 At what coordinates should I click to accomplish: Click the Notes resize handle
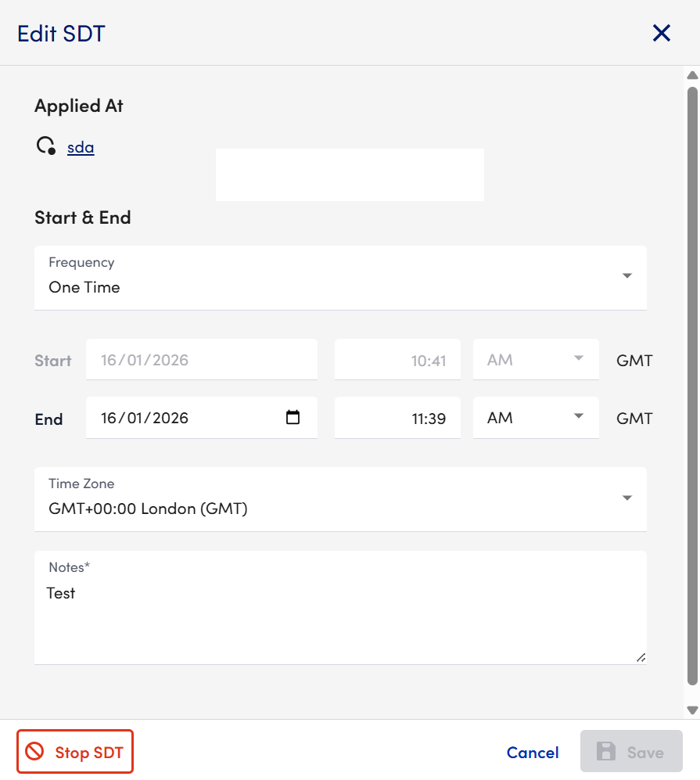641,658
